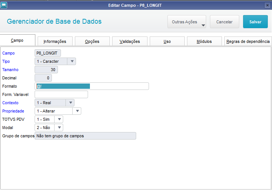272x190 pixels.
Task: Close the Editar Campo dialog
Action: click(x=267, y=5)
